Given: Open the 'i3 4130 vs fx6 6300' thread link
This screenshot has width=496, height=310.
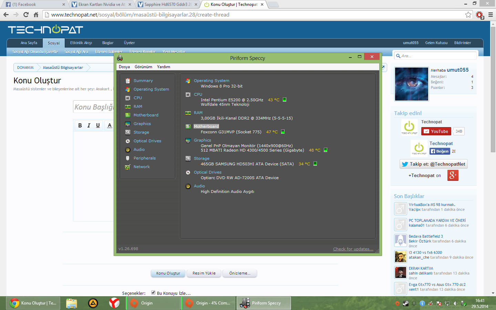Looking at the screenshot, I should 425,252.
